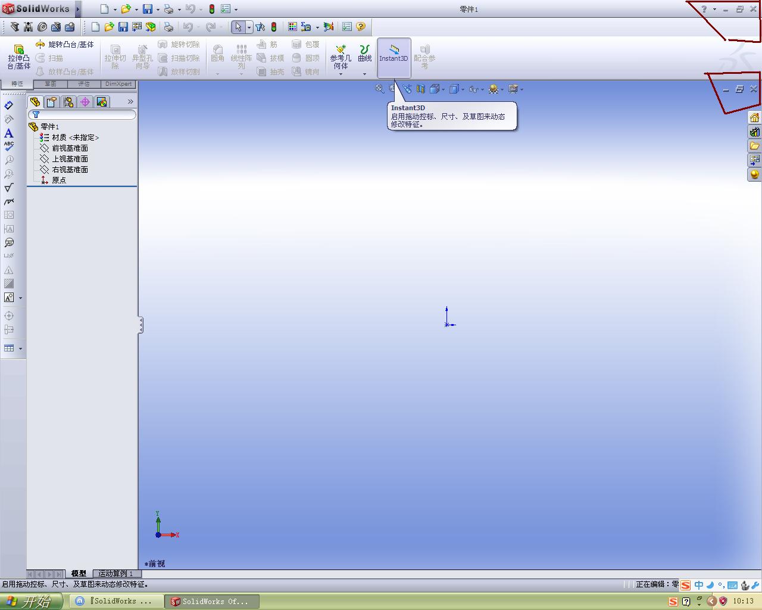
Task: Click the ABC Spell Checker icon
Action: [x=9, y=146]
